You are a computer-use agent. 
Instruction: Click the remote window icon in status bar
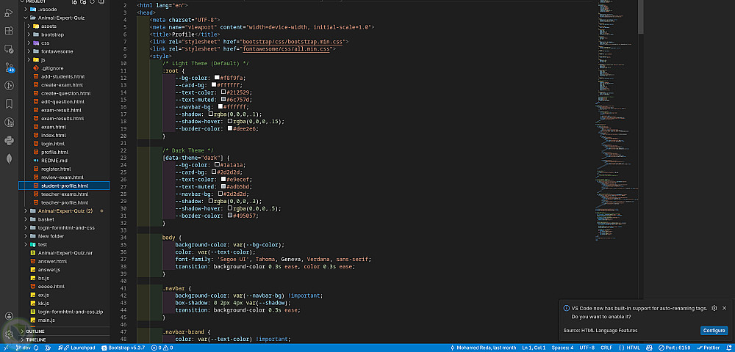point(6,348)
